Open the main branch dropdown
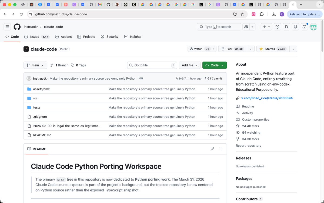 (x=35, y=65)
